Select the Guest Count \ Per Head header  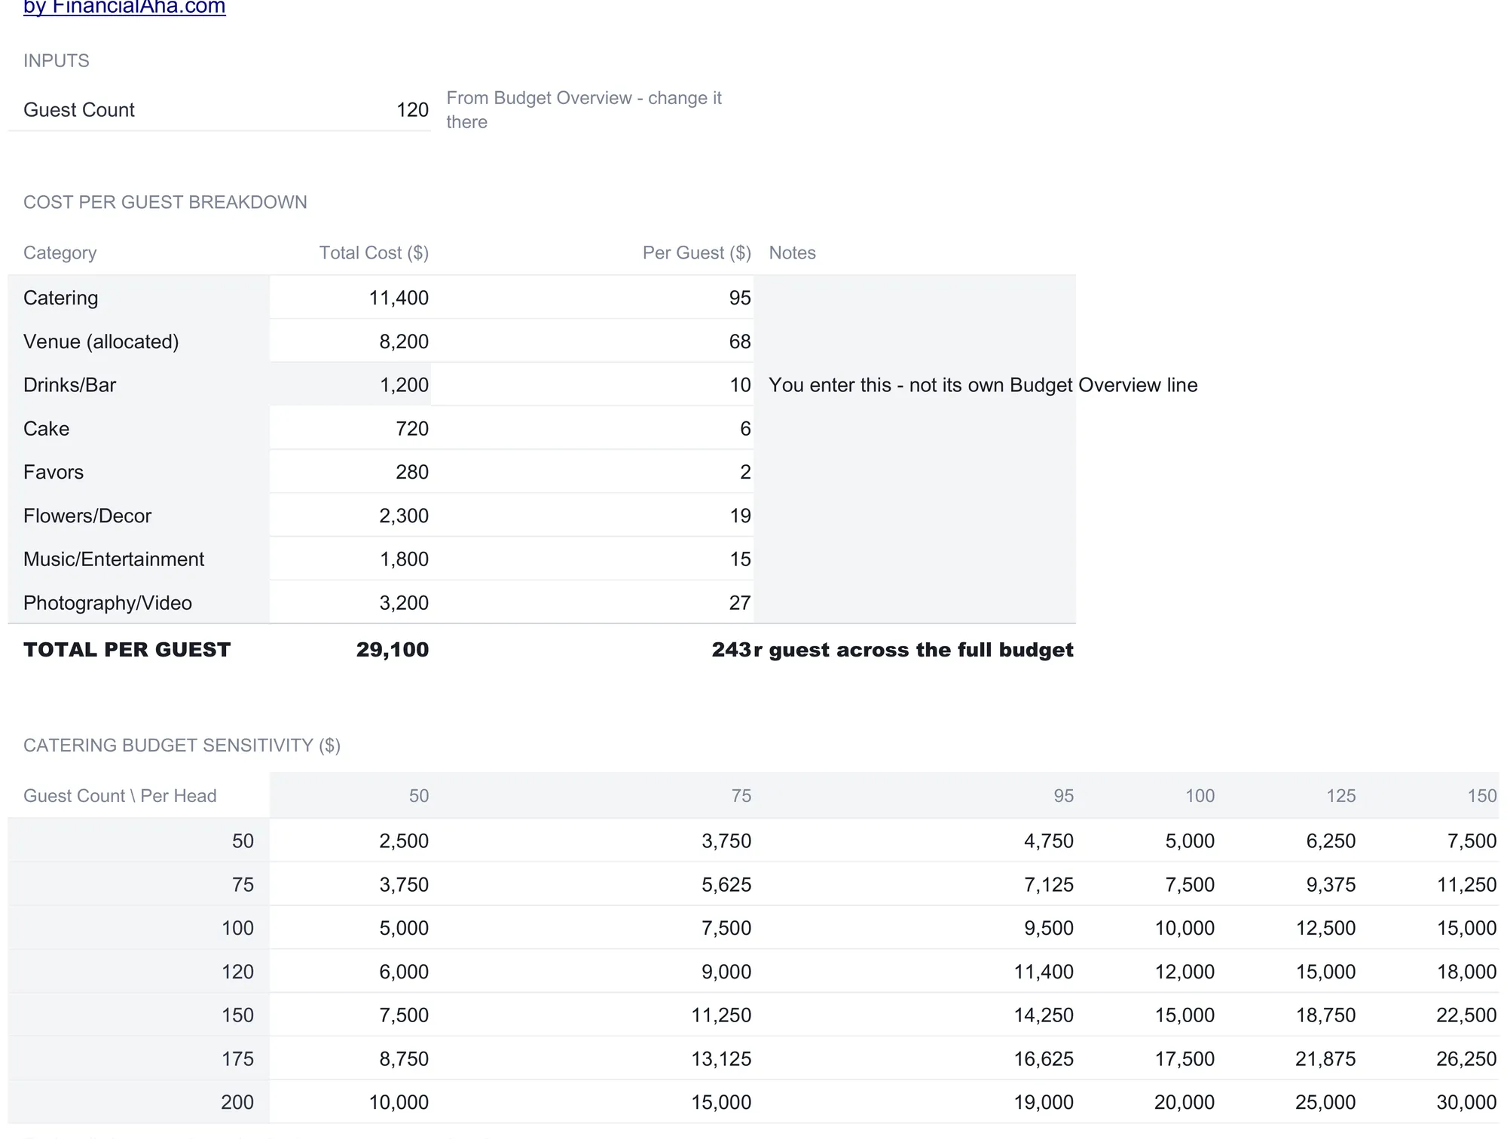tap(120, 796)
